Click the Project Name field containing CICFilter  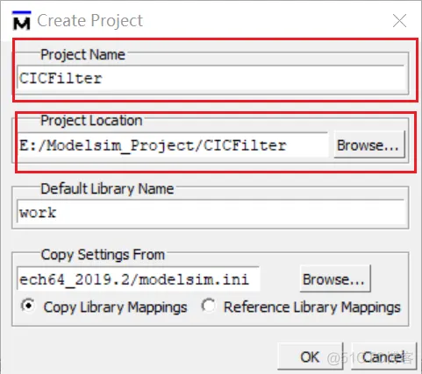[x=212, y=78]
